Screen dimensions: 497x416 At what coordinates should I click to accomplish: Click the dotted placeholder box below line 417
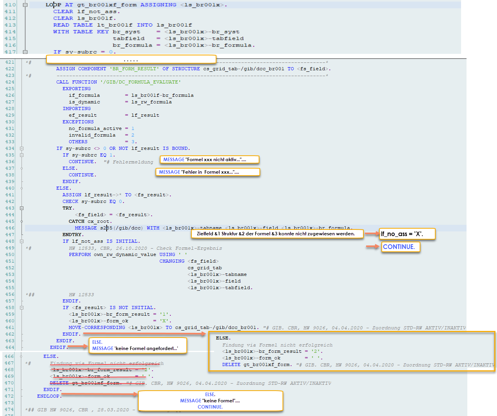point(131,59)
